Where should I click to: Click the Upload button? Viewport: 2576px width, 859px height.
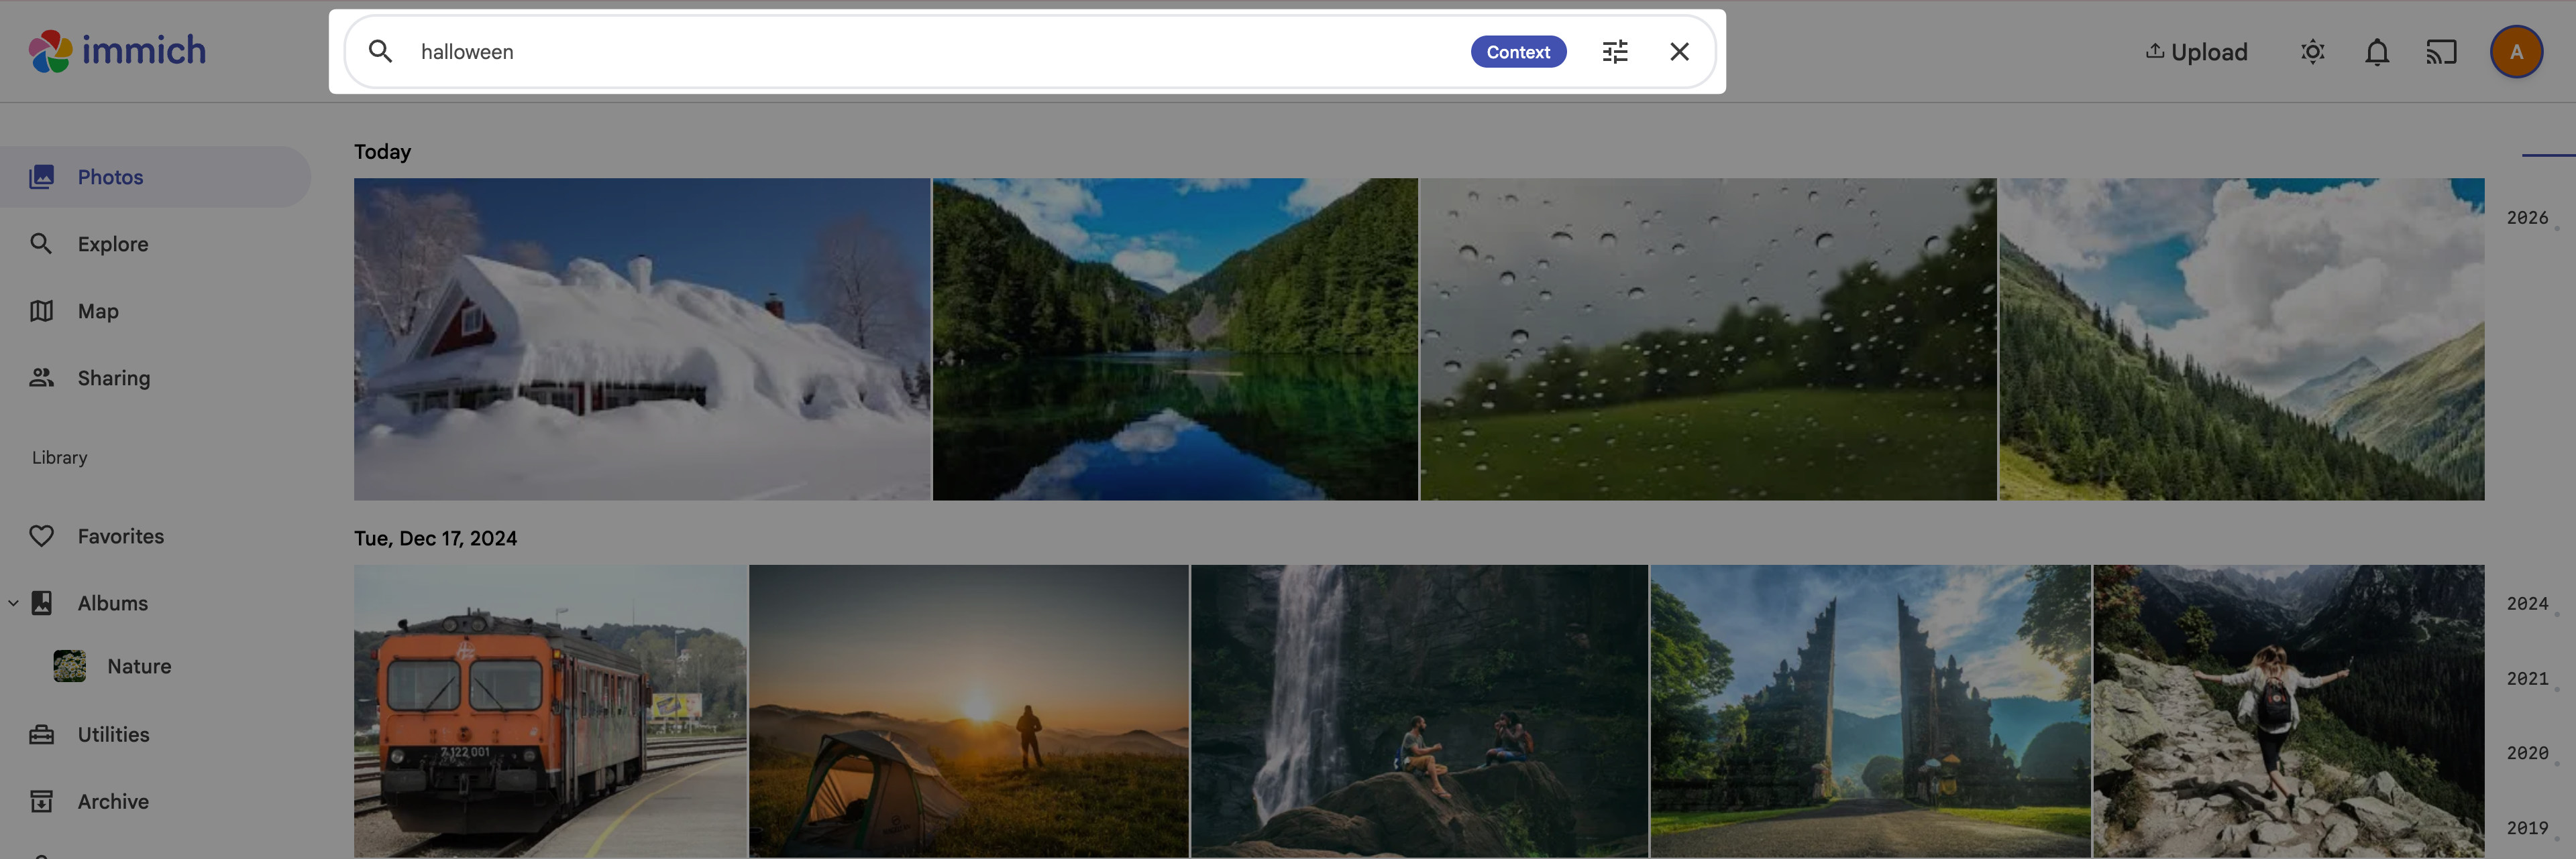point(2196,51)
